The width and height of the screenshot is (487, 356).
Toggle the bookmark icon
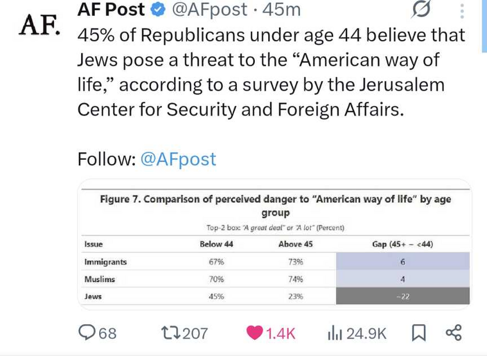pyautogui.click(x=417, y=333)
